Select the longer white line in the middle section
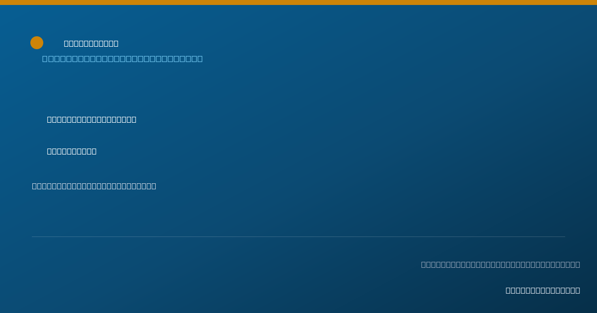 coord(92,119)
